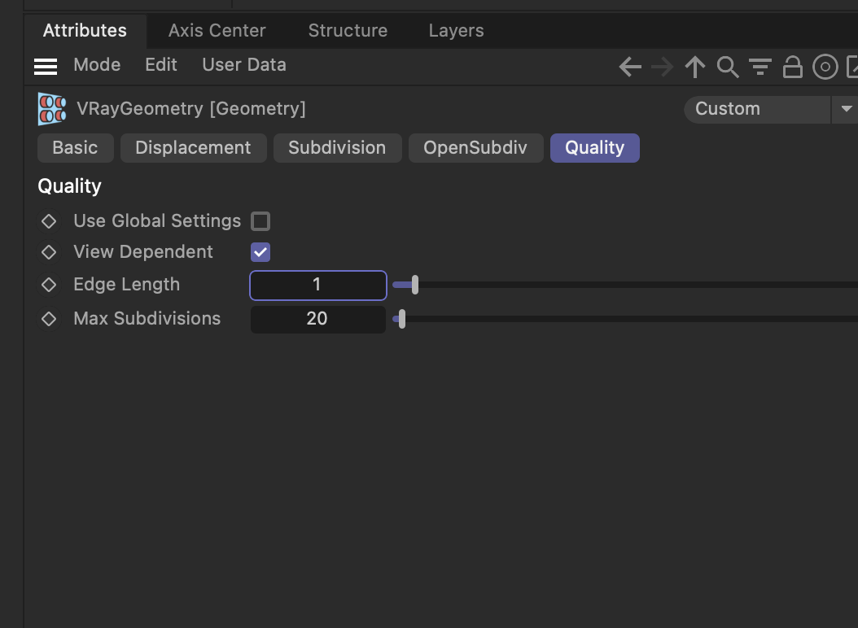Toggle keyframe diamond for Max Subdivisions
The image size is (858, 628).
point(49,318)
